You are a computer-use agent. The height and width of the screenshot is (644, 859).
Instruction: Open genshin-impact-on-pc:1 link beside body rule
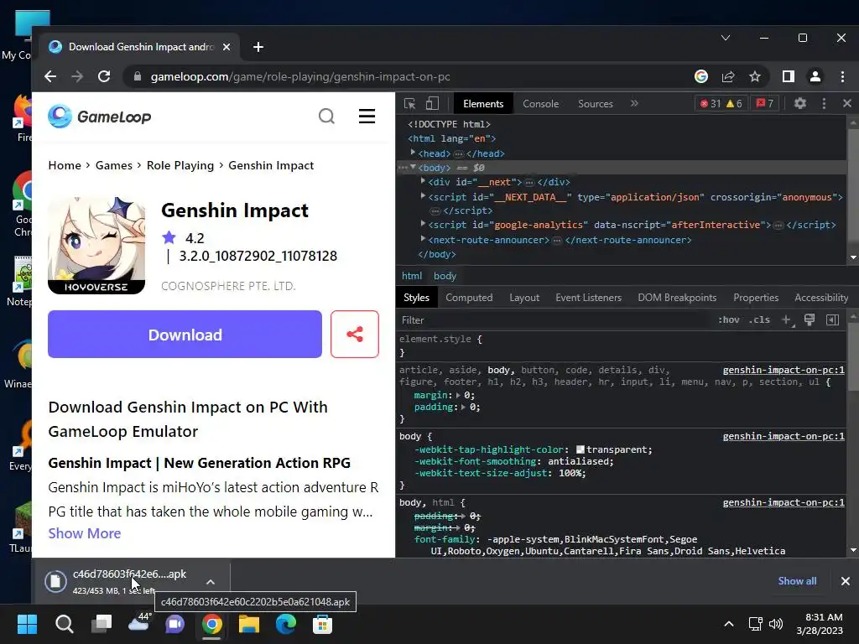click(x=784, y=436)
